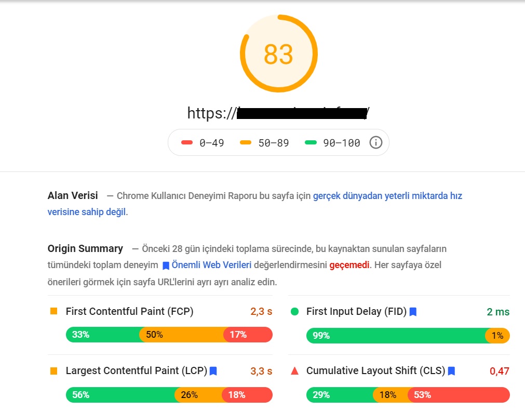Click the info icon beside score legend
Viewport: 525px width, 411px height.
click(x=375, y=143)
